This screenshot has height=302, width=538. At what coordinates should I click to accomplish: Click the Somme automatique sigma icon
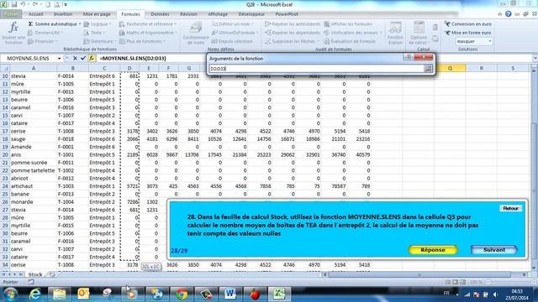pos(30,24)
